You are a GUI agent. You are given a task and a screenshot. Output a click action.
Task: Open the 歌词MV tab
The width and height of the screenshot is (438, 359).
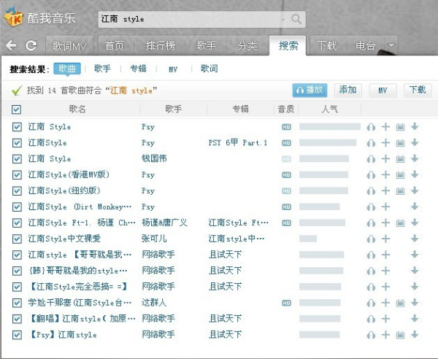coord(69,45)
